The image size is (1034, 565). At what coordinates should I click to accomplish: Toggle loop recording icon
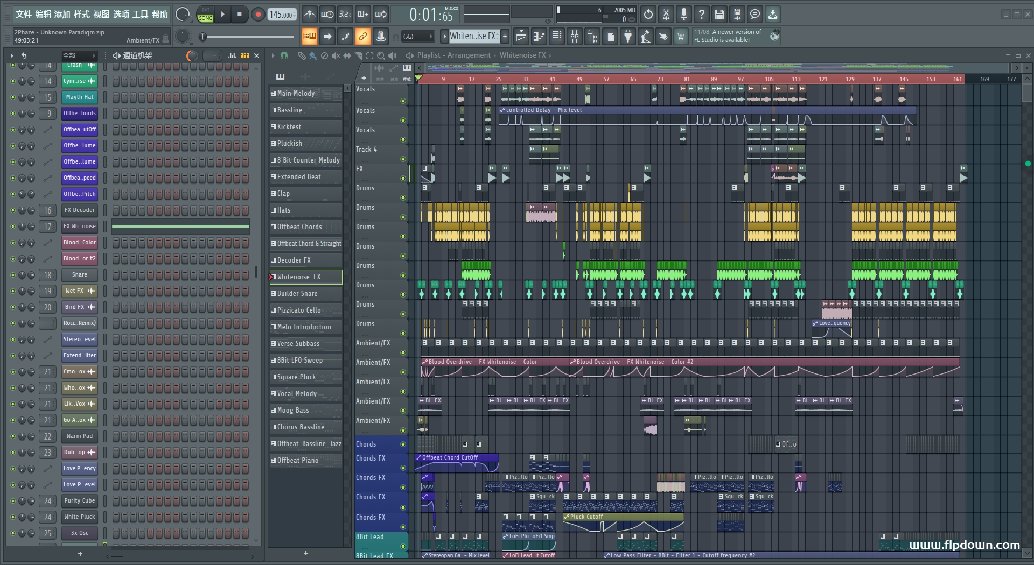(381, 15)
